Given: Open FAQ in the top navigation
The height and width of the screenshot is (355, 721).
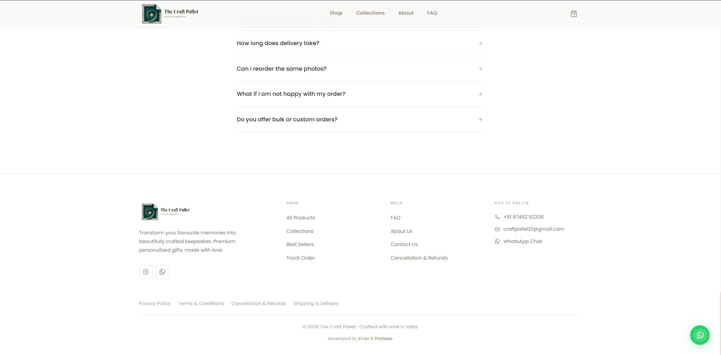Looking at the screenshot, I should coord(432,13).
